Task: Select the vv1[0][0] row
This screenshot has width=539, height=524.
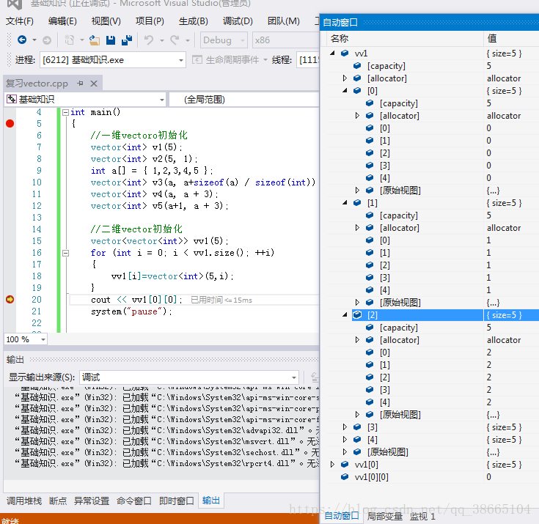Action: (x=433, y=477)
